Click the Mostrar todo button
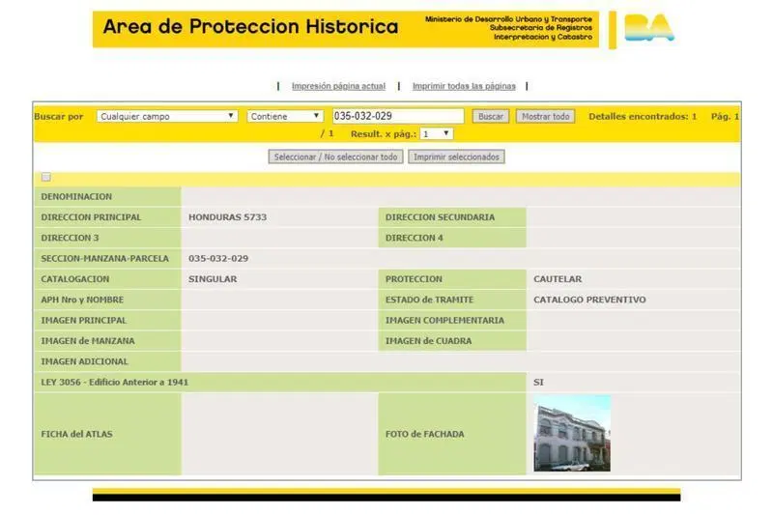This screenshot has width=773, height=515. click(x=545, y=116)
